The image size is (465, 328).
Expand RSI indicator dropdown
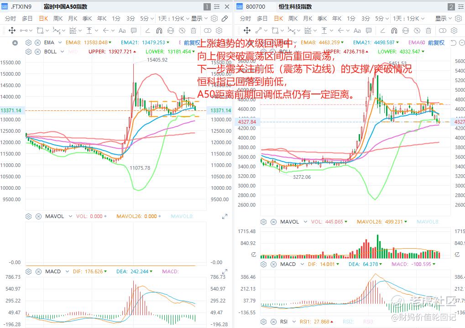(294, 322)
